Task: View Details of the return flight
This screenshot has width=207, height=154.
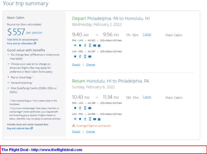Action: [x=76, y=132]
